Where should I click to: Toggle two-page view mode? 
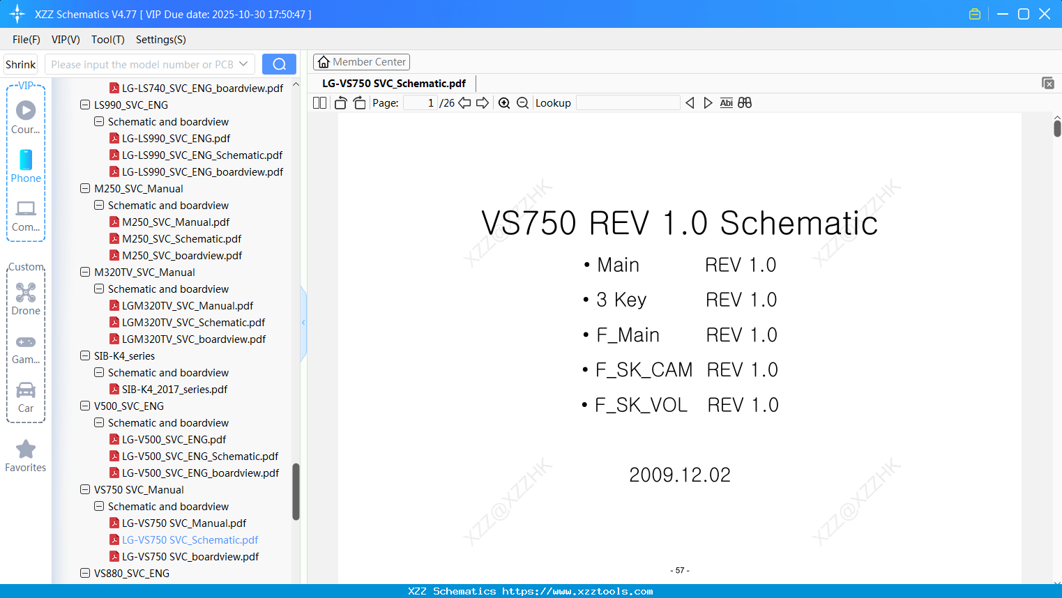point(319,102)
